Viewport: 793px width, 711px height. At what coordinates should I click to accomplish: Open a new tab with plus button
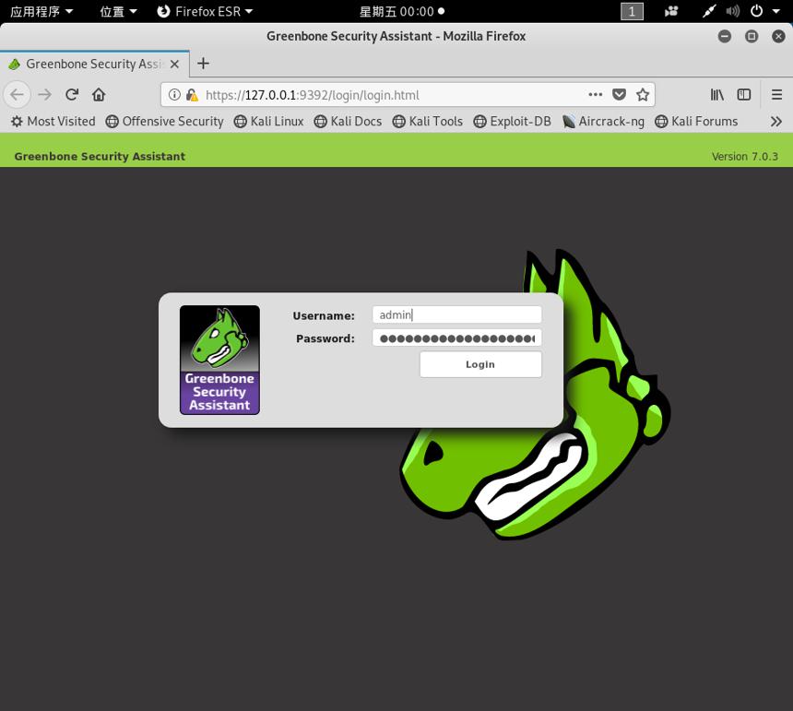tap(203, 64)
